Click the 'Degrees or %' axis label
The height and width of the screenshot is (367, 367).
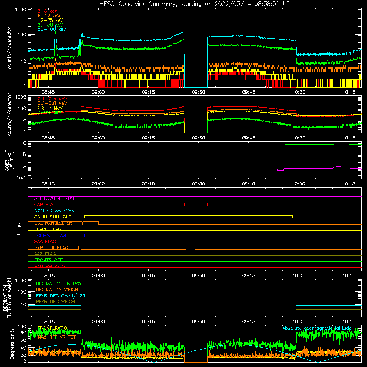point(12,344)
